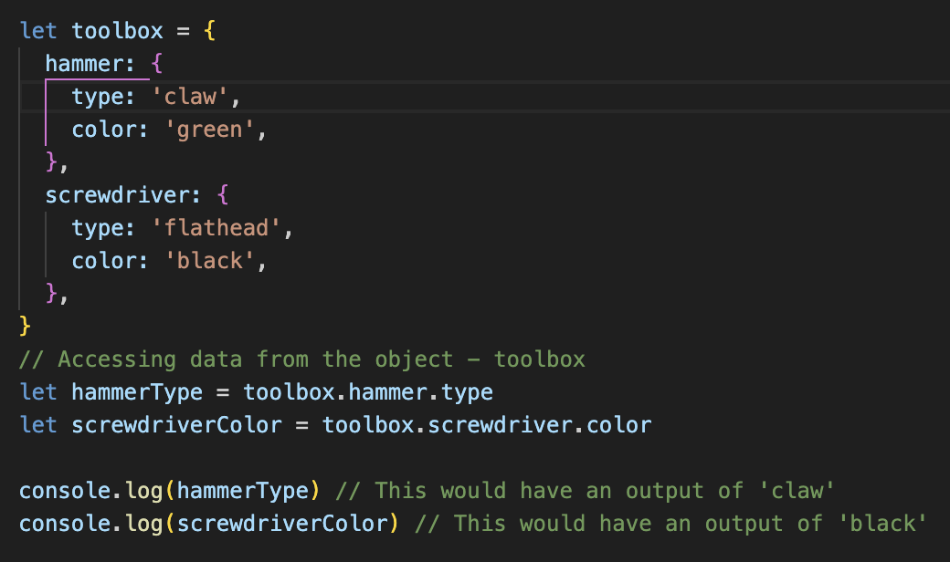Click 'console.log(screwdriverColor)' call
This screenshot has height=562, width=950.
[x=209, y=524]
